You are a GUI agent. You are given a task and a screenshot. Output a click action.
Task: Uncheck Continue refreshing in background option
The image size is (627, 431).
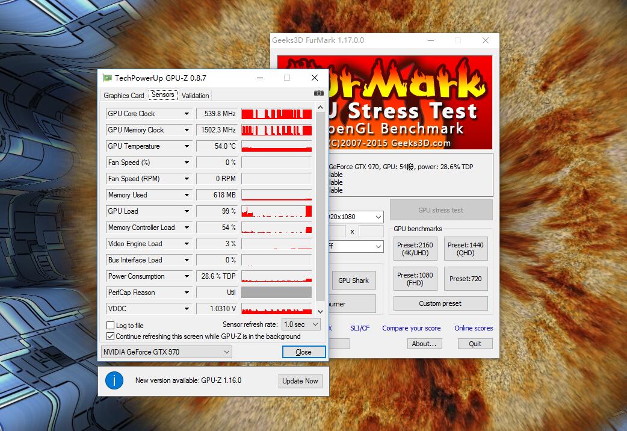coord(111,336)
